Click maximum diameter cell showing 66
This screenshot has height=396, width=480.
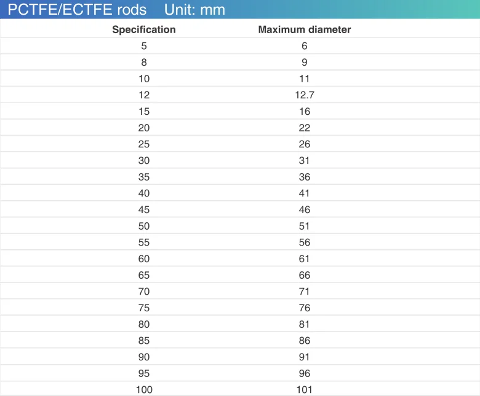304,275
